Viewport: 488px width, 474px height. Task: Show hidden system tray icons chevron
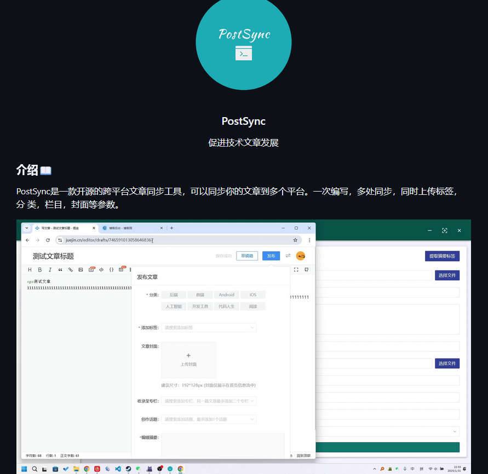[x=375, y=469]
